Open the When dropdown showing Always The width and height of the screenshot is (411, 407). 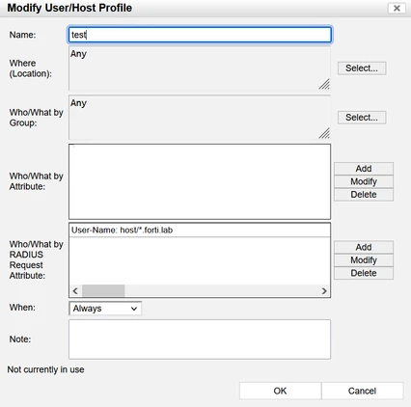[x=105, y=309]
